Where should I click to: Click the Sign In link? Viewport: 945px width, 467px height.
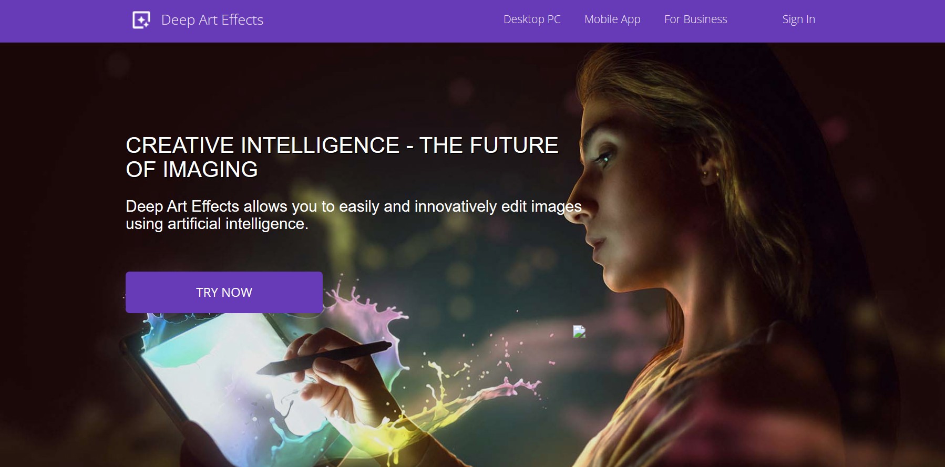(x=798, y=19)
